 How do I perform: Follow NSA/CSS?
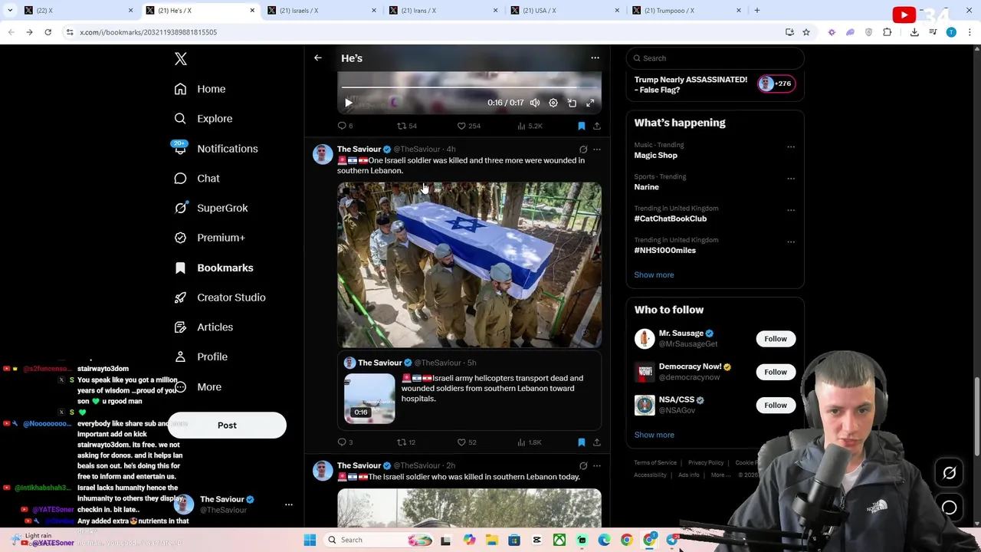pyautogui.click(x=775, y=405)
